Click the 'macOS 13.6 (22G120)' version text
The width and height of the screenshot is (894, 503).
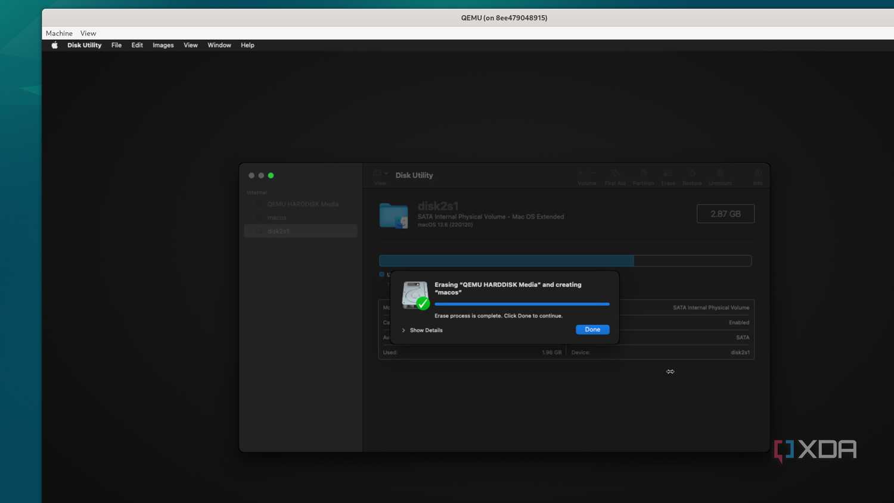(x=445, y=225)
